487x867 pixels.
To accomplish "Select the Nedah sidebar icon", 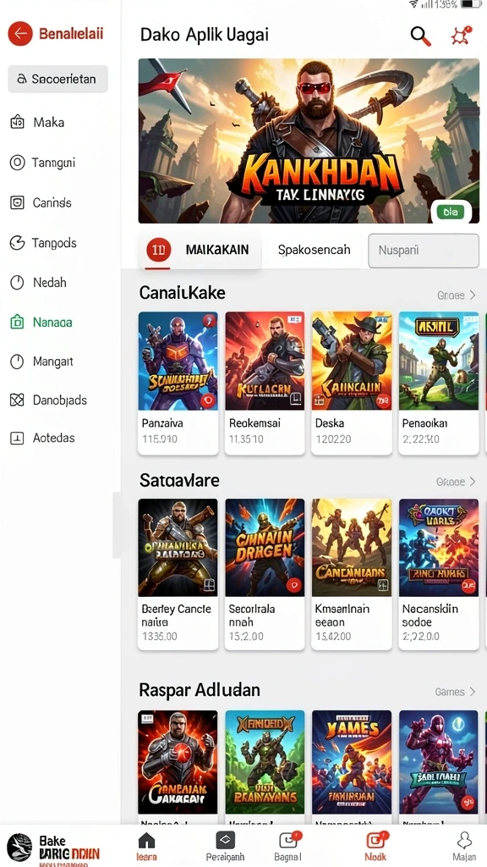I will [x=17, y=283].
